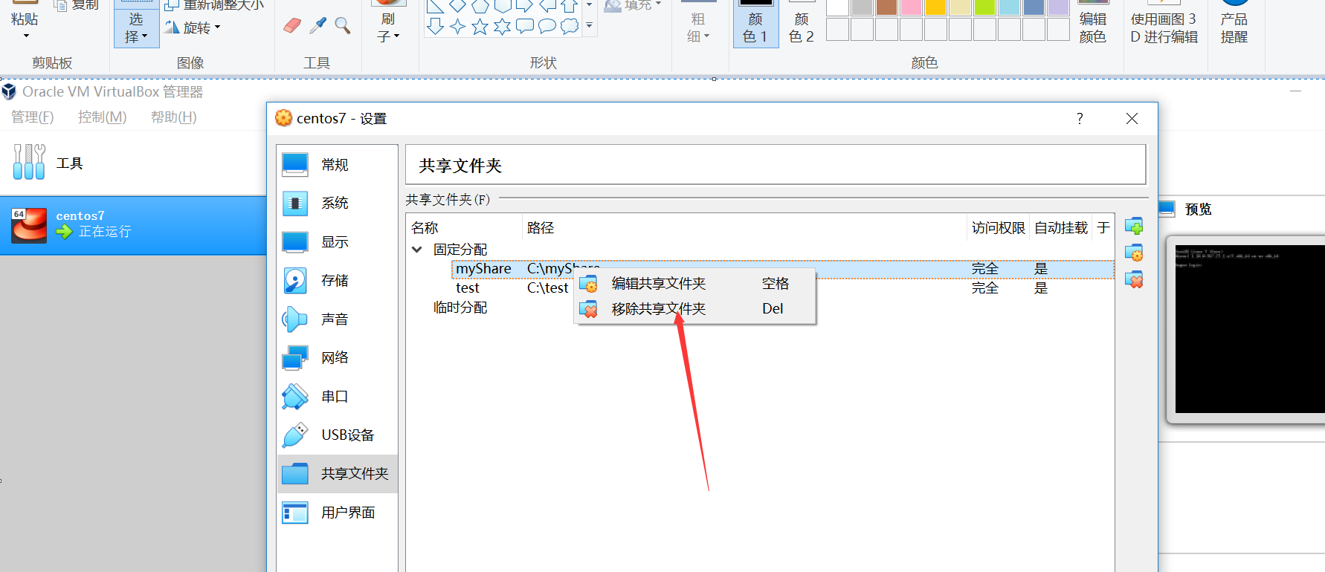Click Color 1 (颜色 1) button

point(755,24)
